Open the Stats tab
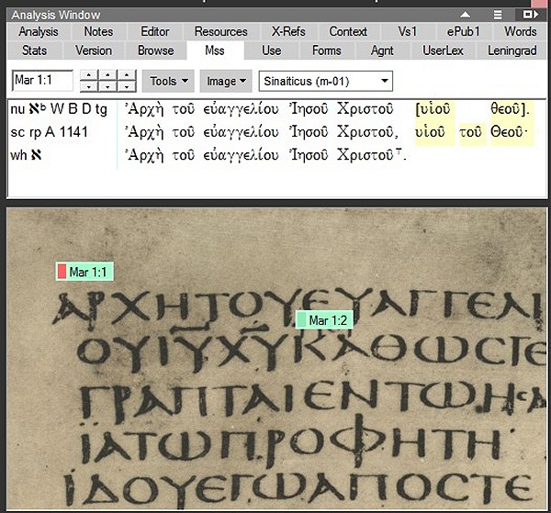Viewport: 551px width, 513px height. pos(35,50)
